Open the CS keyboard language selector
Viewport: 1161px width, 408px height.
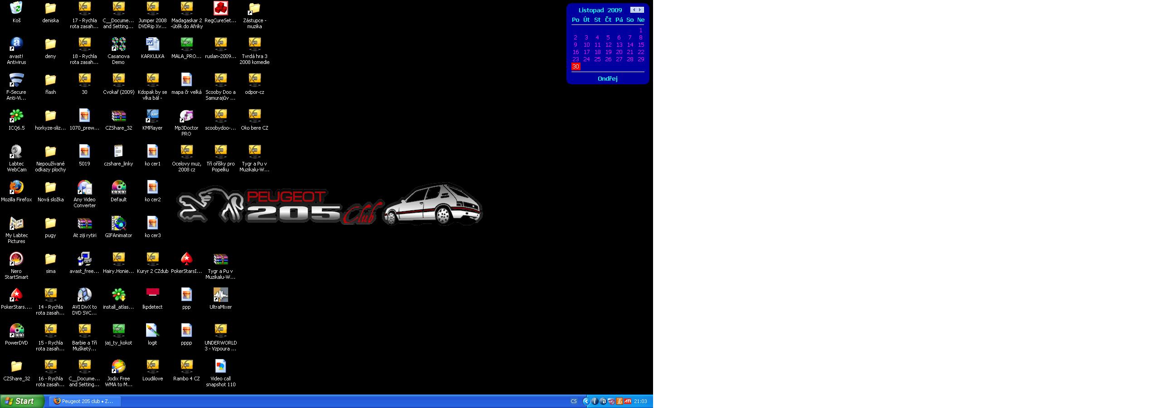(574, 401)
